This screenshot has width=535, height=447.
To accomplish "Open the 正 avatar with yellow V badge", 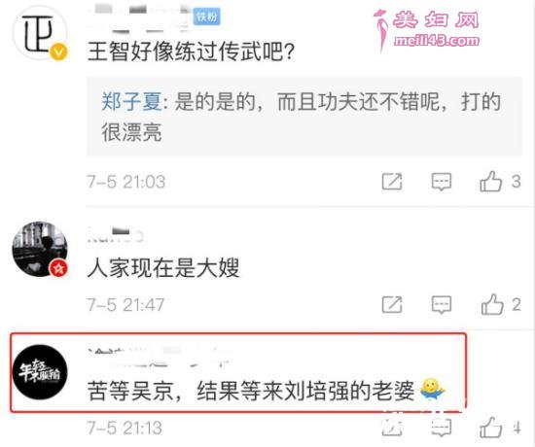I will tap(40, 33).
